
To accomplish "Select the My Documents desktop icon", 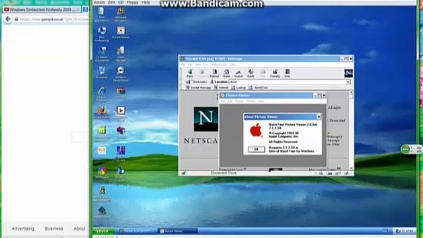I will (102, 15).
